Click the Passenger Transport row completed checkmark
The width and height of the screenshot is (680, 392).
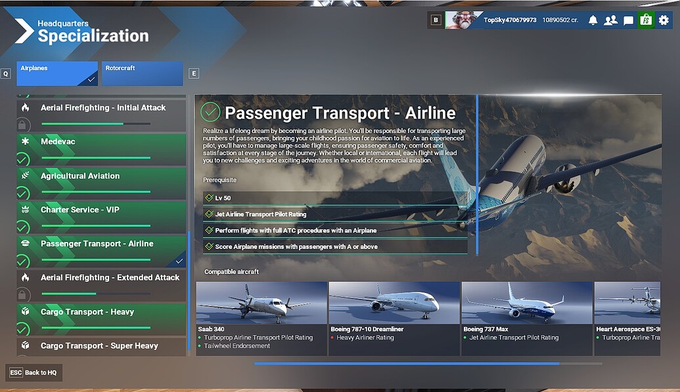click(x=22, y=261)
